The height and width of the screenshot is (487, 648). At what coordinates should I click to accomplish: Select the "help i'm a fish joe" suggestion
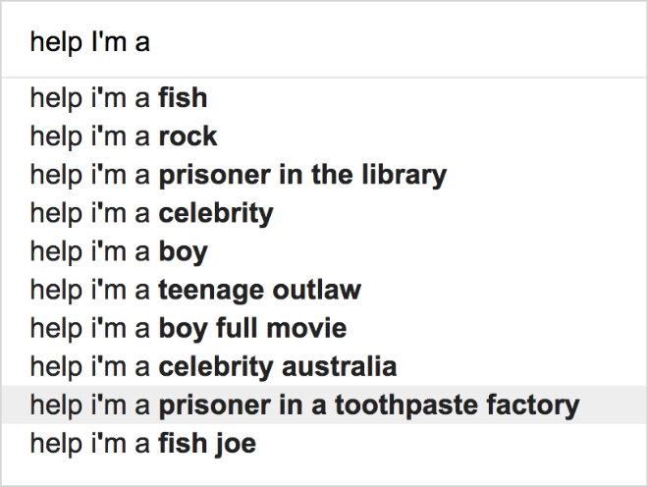pos(324,443)
